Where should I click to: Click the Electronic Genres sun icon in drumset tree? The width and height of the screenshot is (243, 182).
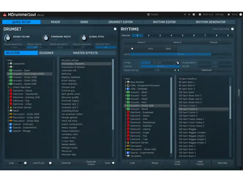pyautogui.click(x=11, y=107)
